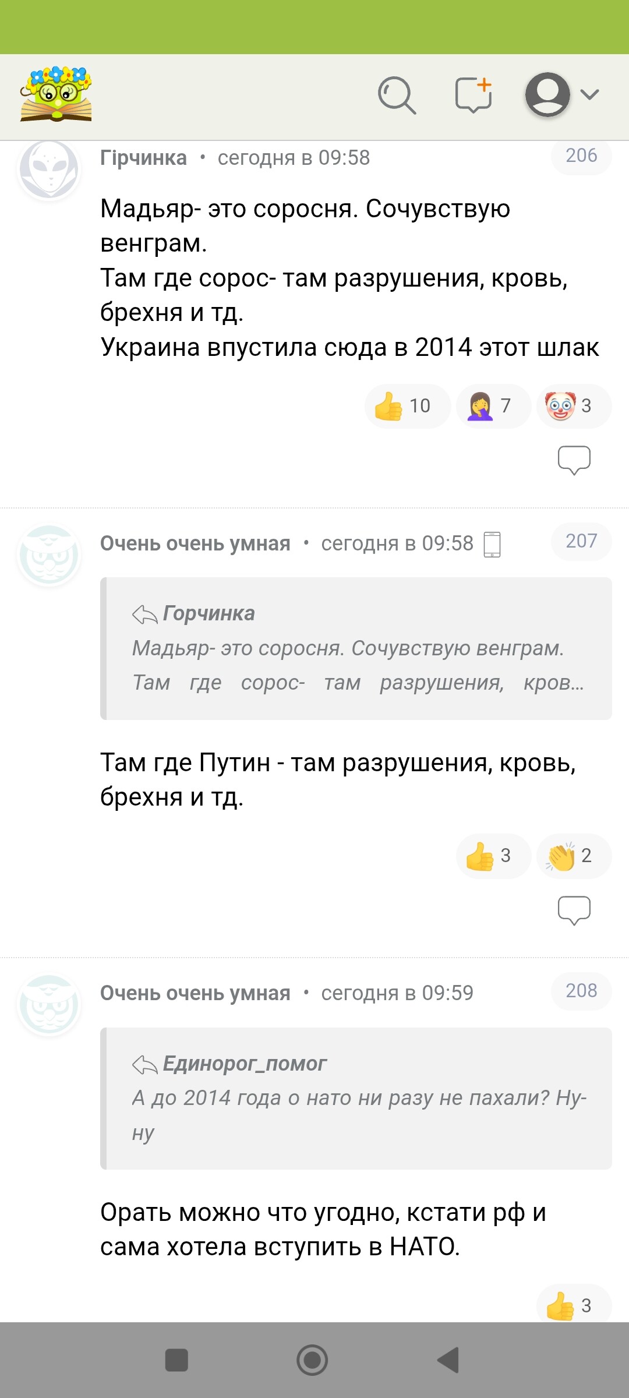Open the user profile avatar
This screenshot has height=1398, width=629.
(x=547, y=94)
